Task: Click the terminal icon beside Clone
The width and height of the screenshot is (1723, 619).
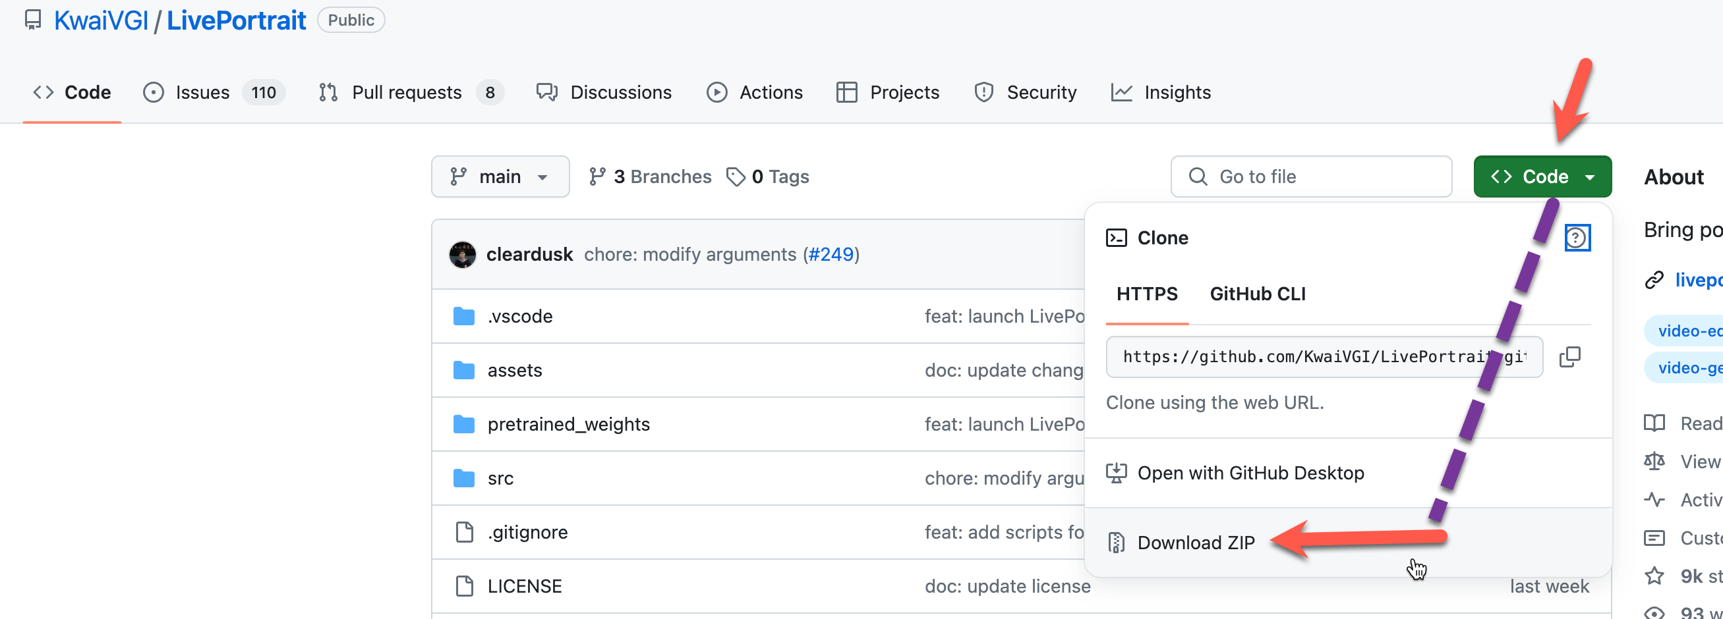Action: pyautogui.click(x=1116, y=238)
